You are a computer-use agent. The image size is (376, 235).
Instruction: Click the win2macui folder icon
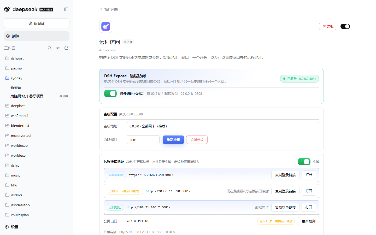pos(7,116)
